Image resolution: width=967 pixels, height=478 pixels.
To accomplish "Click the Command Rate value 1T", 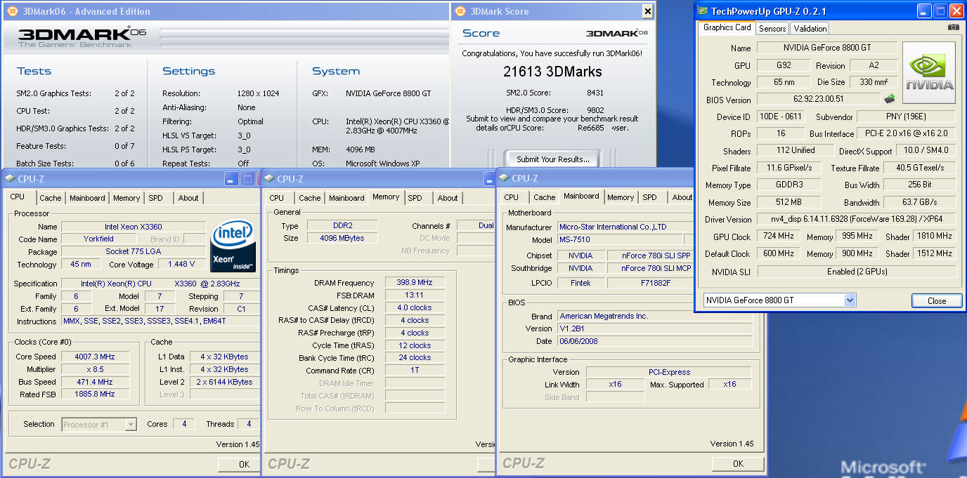I will pos(414,371).
